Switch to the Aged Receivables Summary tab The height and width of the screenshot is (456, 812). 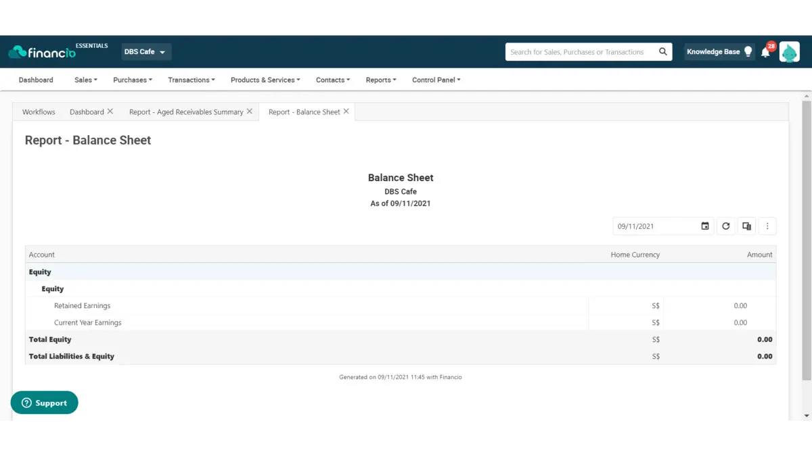[186, 112]
